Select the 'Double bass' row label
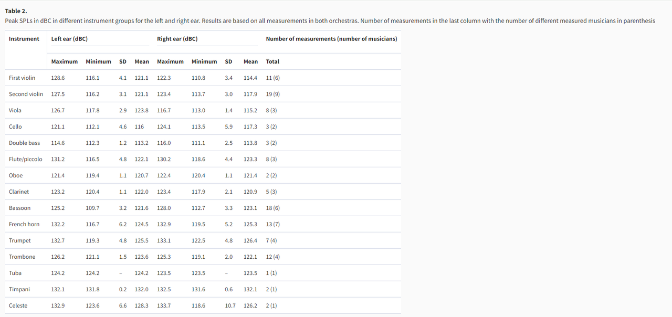The image size is (672, 317). (25, 143)
